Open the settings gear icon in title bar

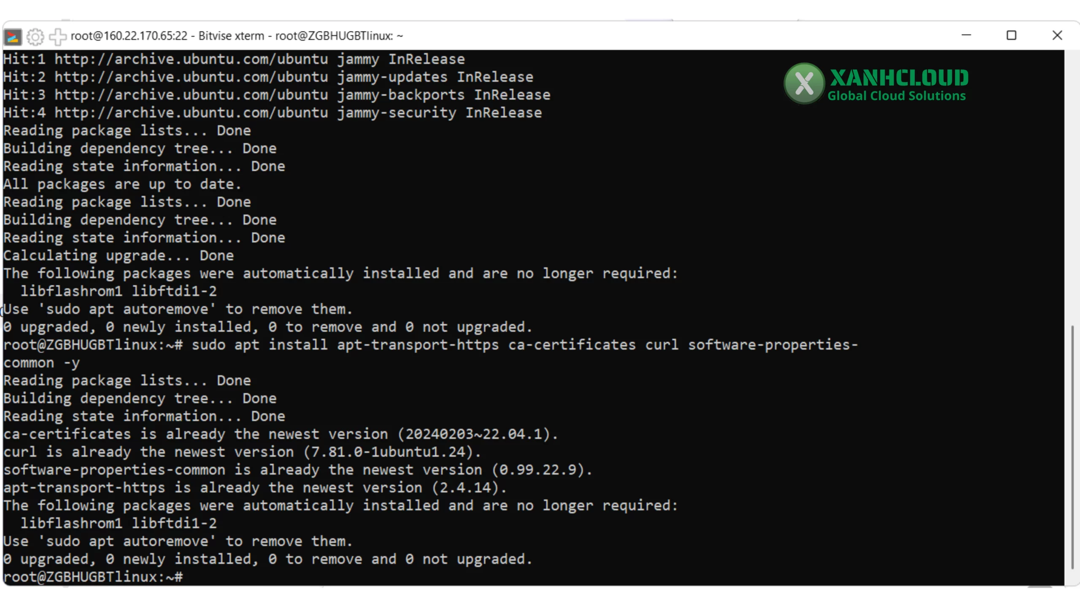click(35, 36)
